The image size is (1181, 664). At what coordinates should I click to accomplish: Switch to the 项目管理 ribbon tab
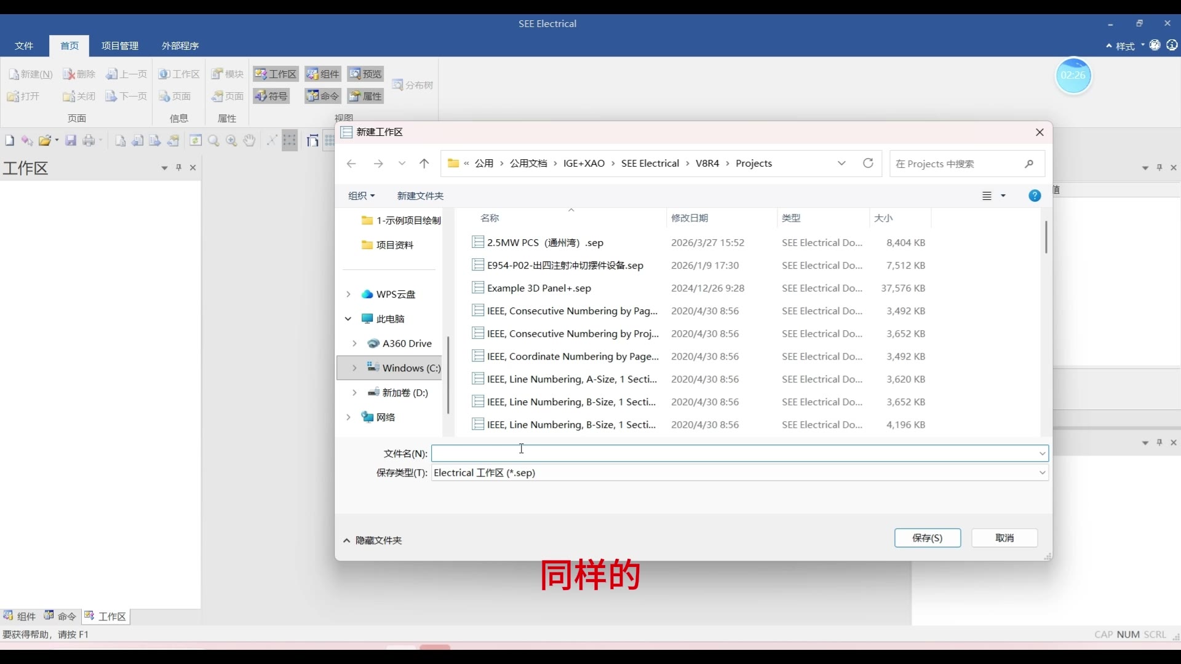[120, 45]
